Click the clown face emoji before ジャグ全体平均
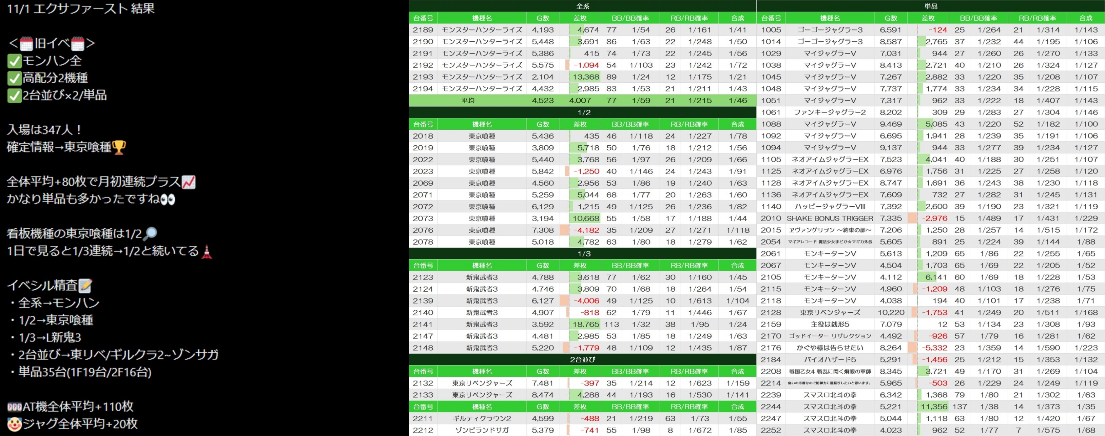This screenshot has width=1105, height=436. [x=14, y=424]
